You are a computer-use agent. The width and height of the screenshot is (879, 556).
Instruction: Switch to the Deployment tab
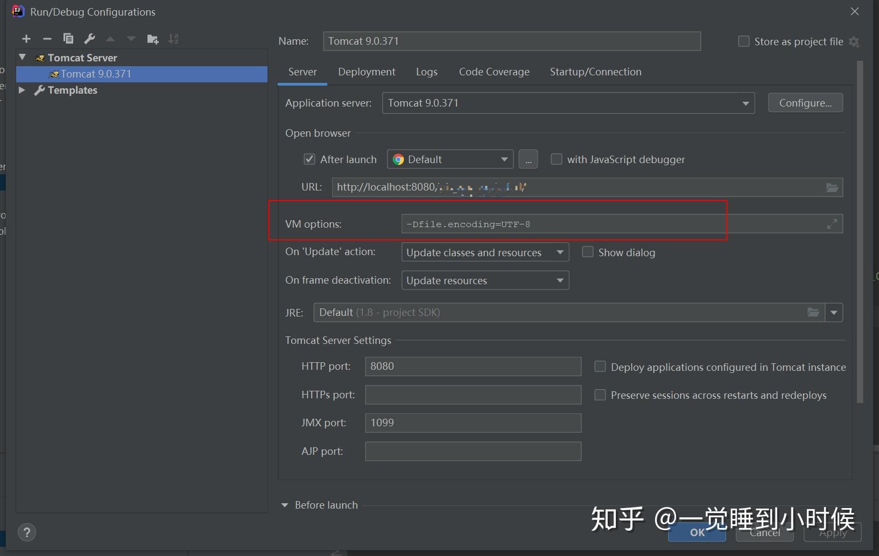(367, 72)
